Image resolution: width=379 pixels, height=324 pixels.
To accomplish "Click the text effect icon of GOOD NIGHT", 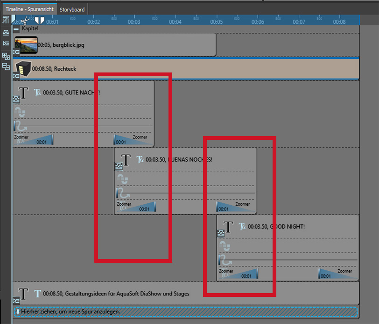I will pos(242,226).
